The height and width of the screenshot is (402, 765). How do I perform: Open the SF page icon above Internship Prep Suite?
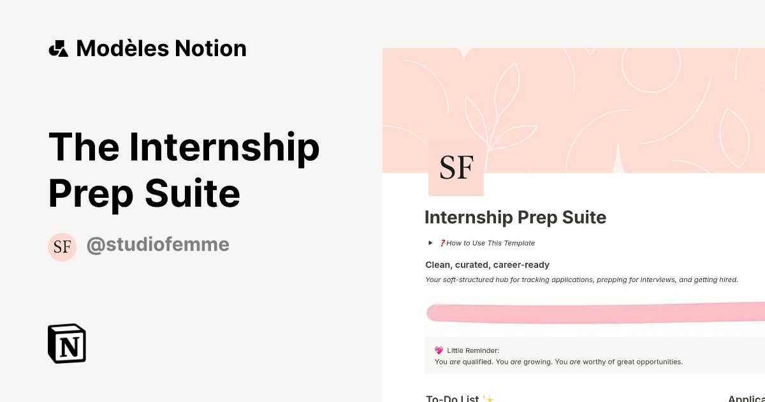[455, 168]
